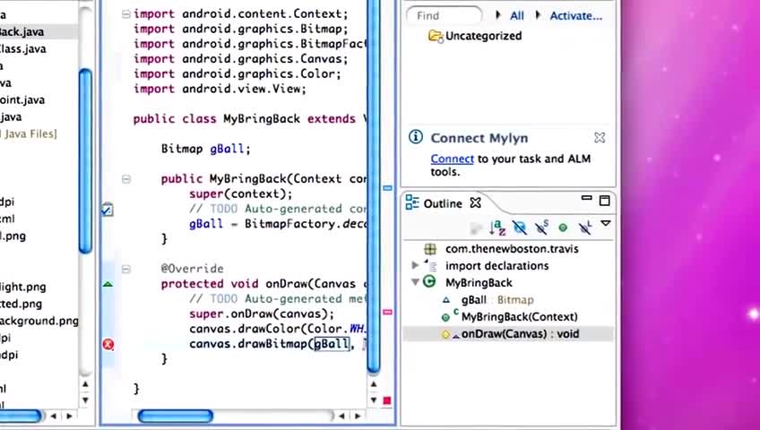Click 'super.onDraw(canvas);' in the editor
Image resolution: width=760 pixels, height=430 pixels.
coord(262,314)
